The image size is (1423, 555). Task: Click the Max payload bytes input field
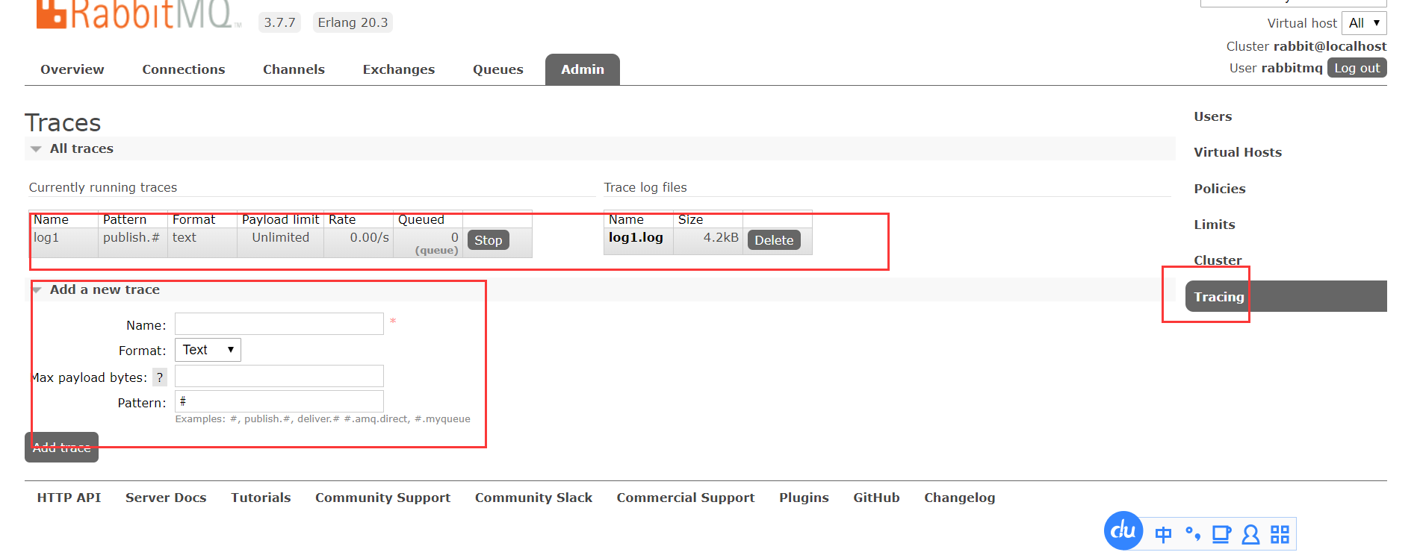279,376
